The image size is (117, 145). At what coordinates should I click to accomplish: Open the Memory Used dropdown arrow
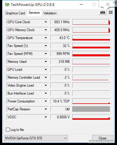click(x=46, y=62)
